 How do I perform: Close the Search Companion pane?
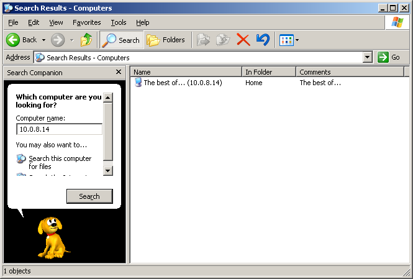119,73
